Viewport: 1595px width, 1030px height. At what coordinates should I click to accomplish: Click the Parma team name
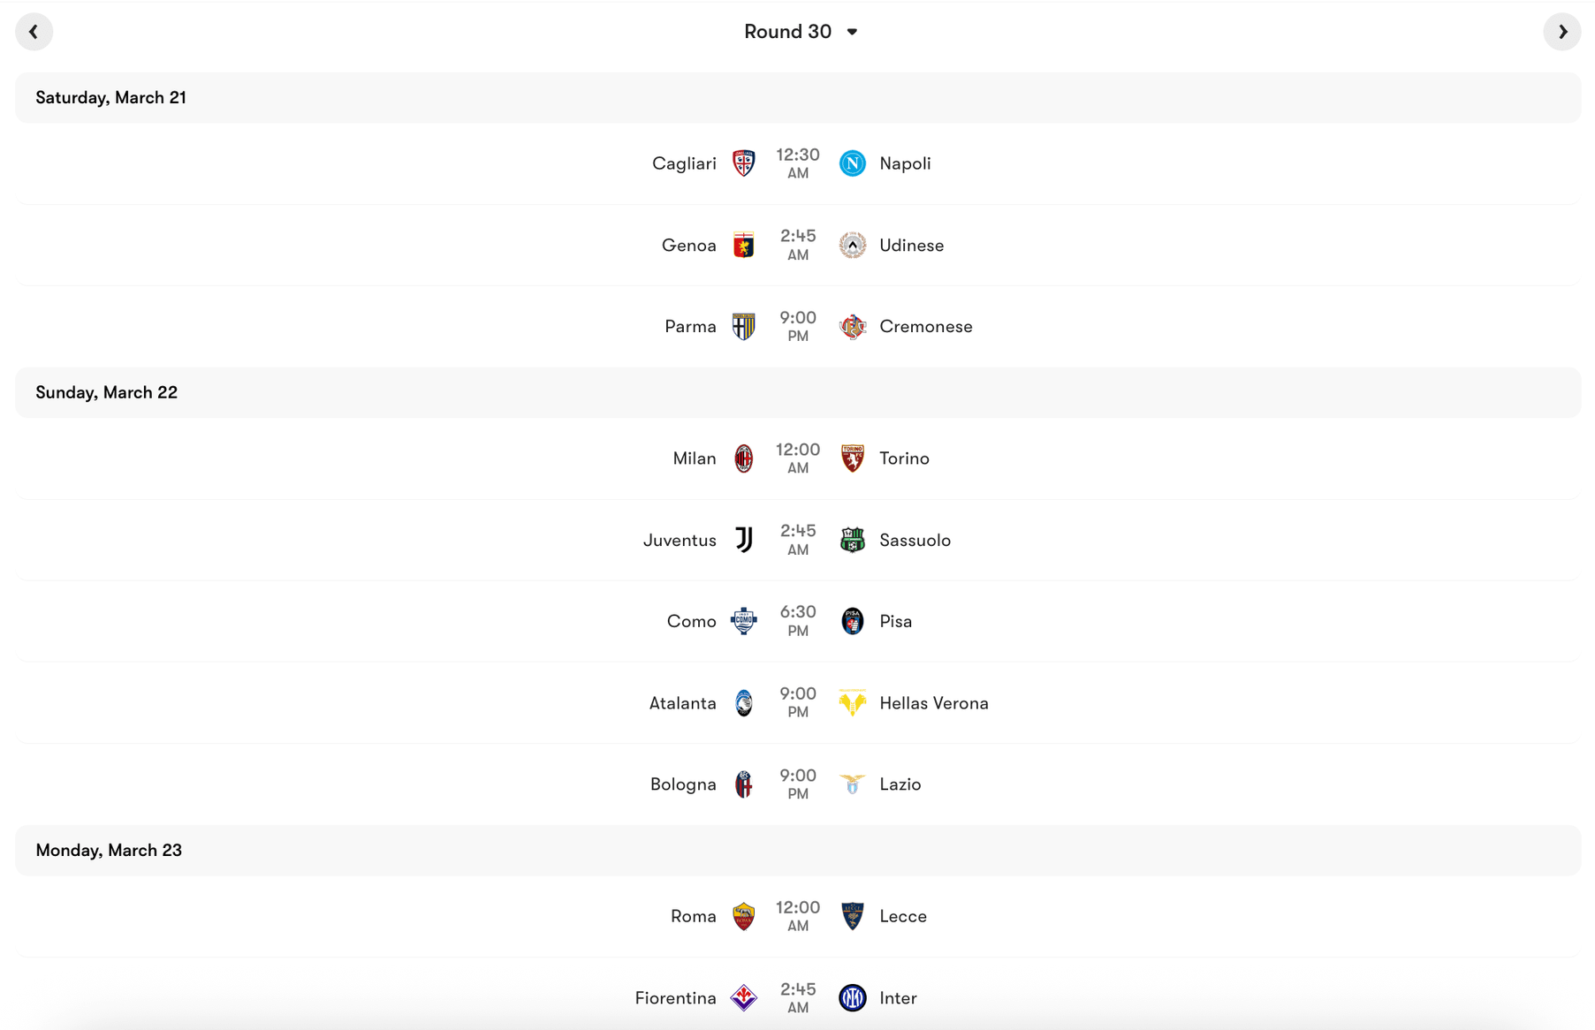pos(690,326)
